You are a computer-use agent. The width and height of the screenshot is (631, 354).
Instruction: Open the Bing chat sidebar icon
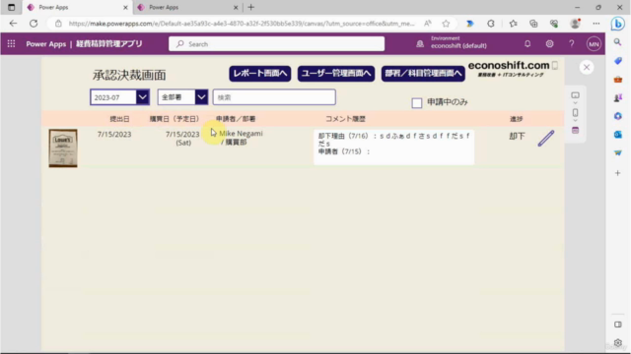pyautogui.click(x=618, y=24)
